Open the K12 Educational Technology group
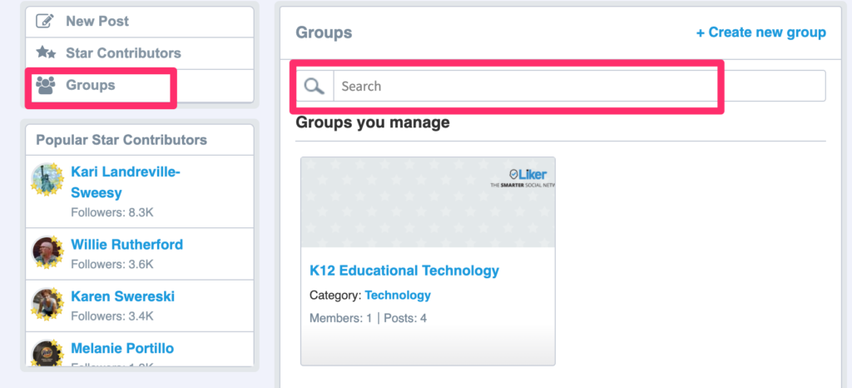The image size is (852, 388). click(x=404, y=270)
